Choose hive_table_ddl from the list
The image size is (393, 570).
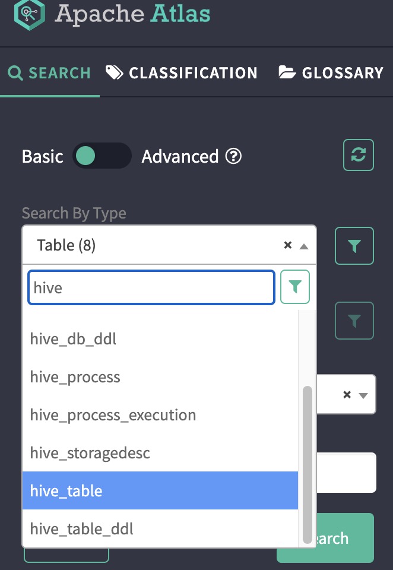pyautogui.click(x=160, y=528)
